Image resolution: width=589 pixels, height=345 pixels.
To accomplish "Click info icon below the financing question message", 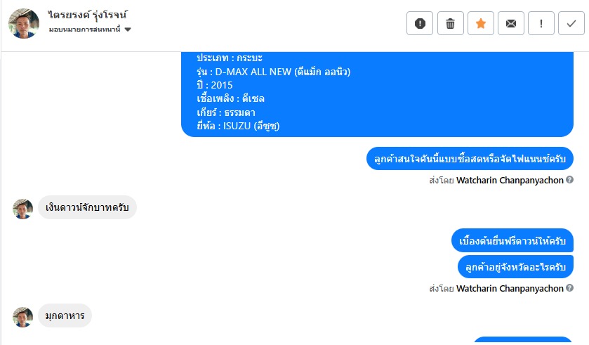I will (569, 181).
